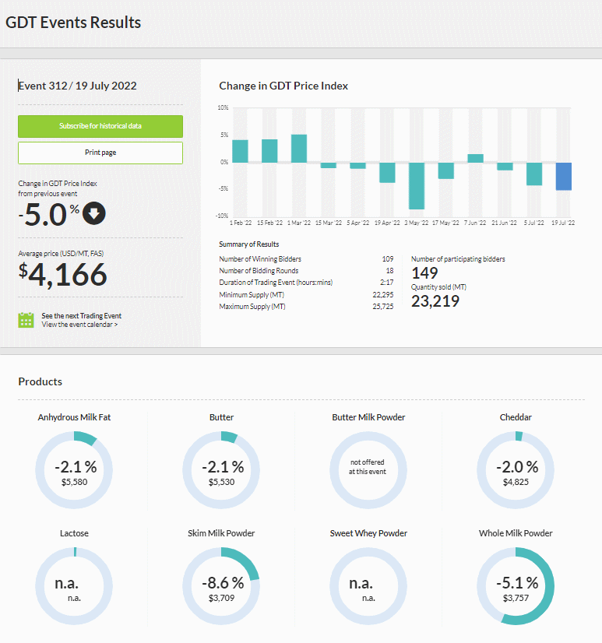Open the Cheddar product donut chart
This screenshot has height=643, width=602.
(x=516, y=470)
